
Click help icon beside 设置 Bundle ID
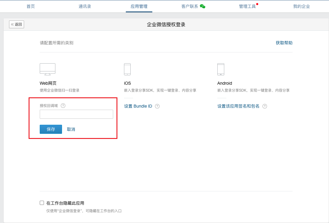pyautogui.click(x=157, y=106)
